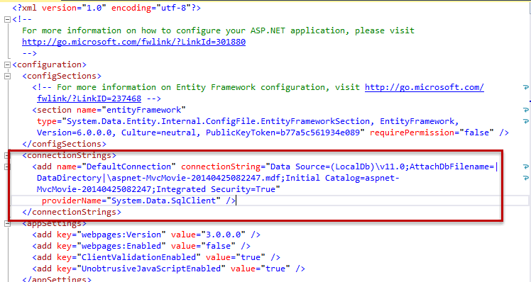Click word-wrap glyph beside DefaultConnection line
531x282 pixels.
[525, 167]
